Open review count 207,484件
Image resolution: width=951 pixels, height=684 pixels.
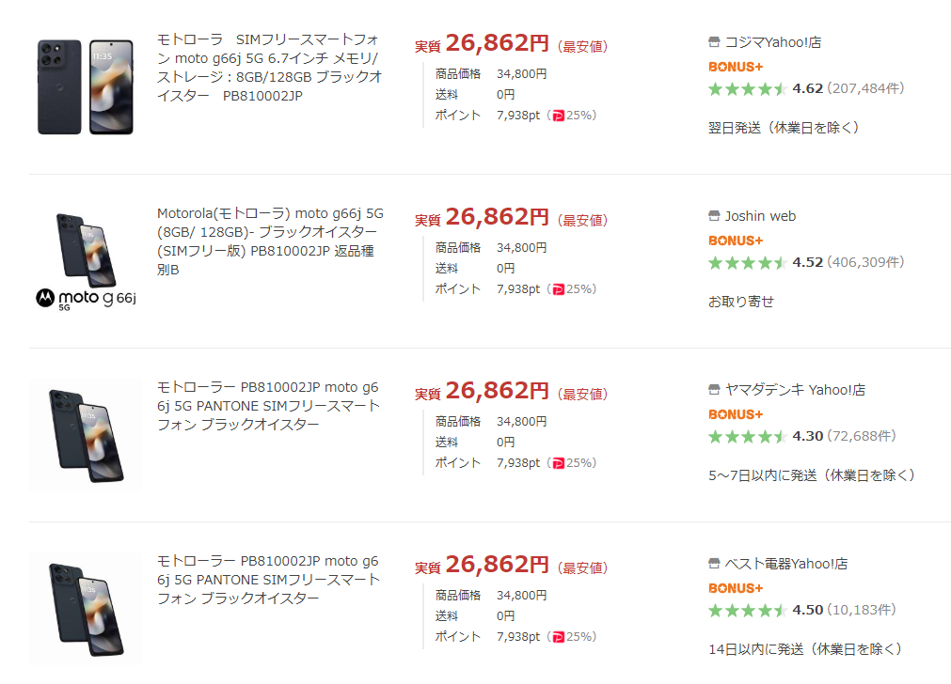click(x=865, y=88)
